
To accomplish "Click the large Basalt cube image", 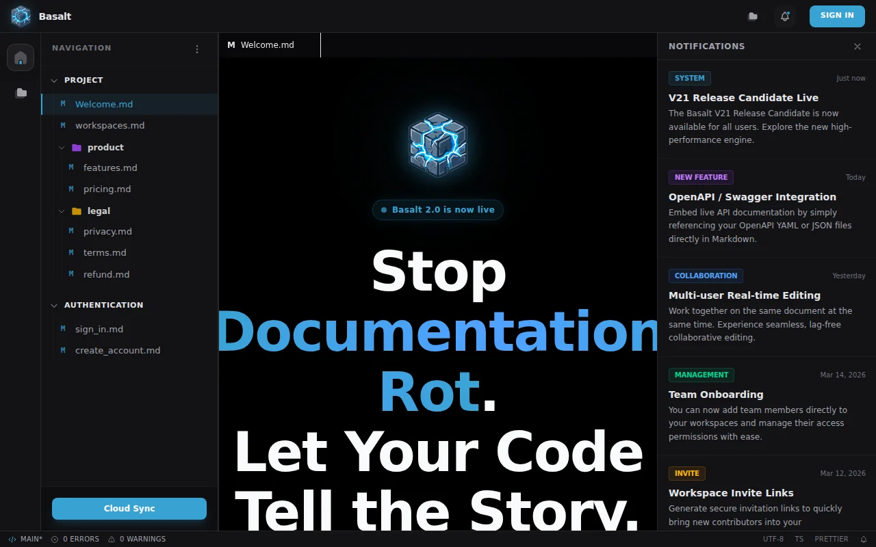I will [438, 145].
